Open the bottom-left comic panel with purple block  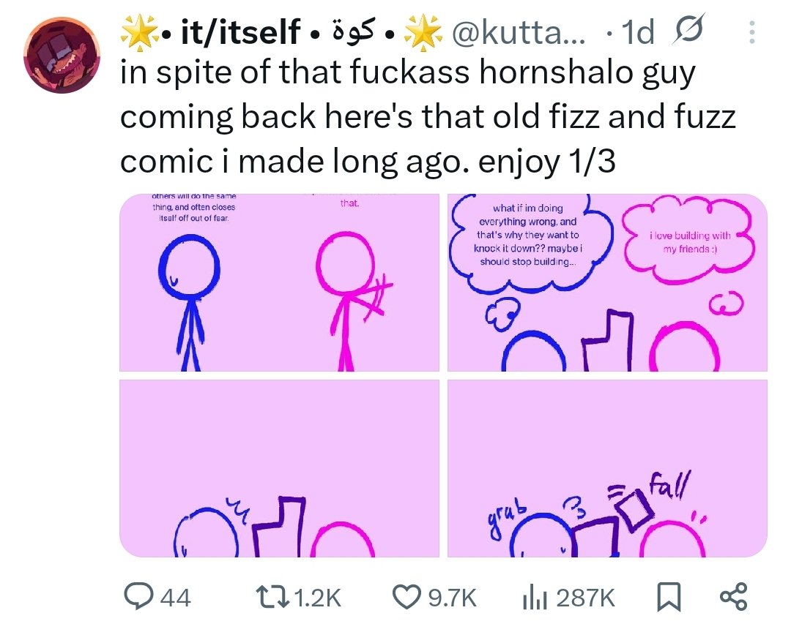coord(279,468)
